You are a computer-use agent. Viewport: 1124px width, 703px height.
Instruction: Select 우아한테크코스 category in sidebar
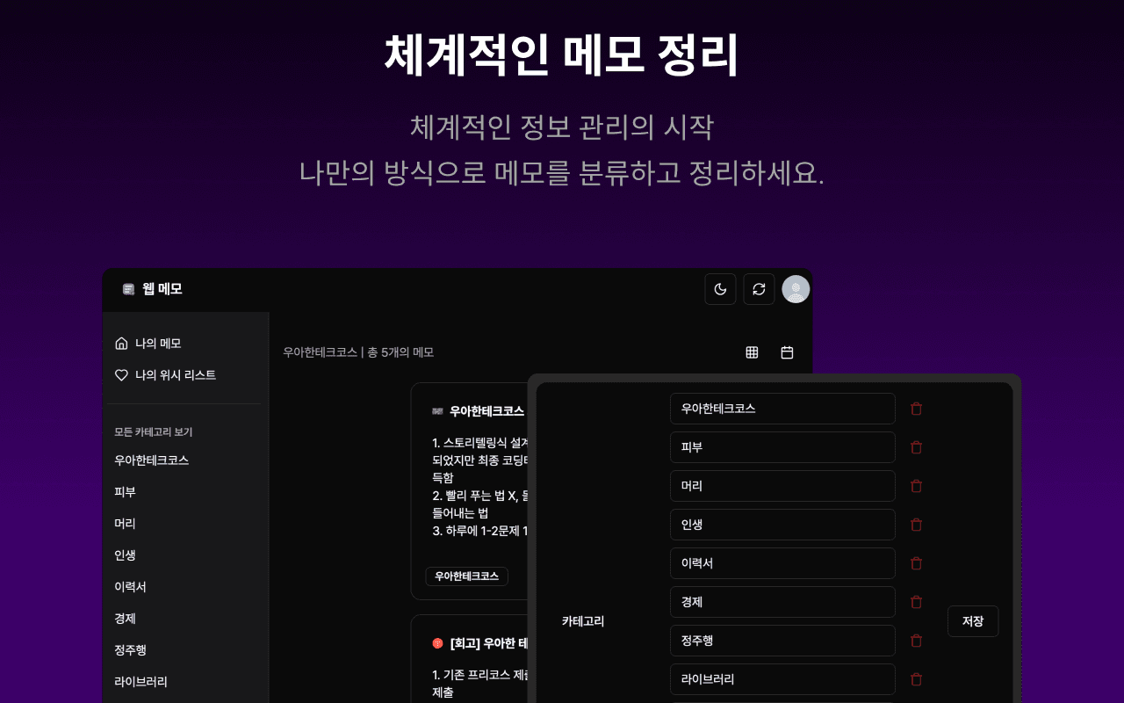pyautogui.click(x=152, y=460)
